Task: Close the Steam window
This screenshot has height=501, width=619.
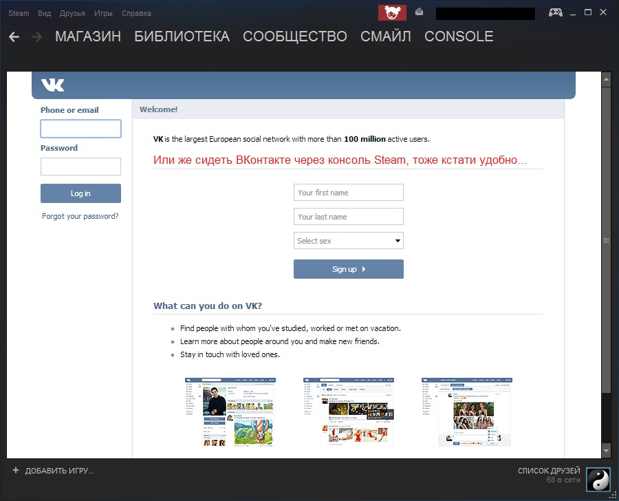Action: pos(603,12)
